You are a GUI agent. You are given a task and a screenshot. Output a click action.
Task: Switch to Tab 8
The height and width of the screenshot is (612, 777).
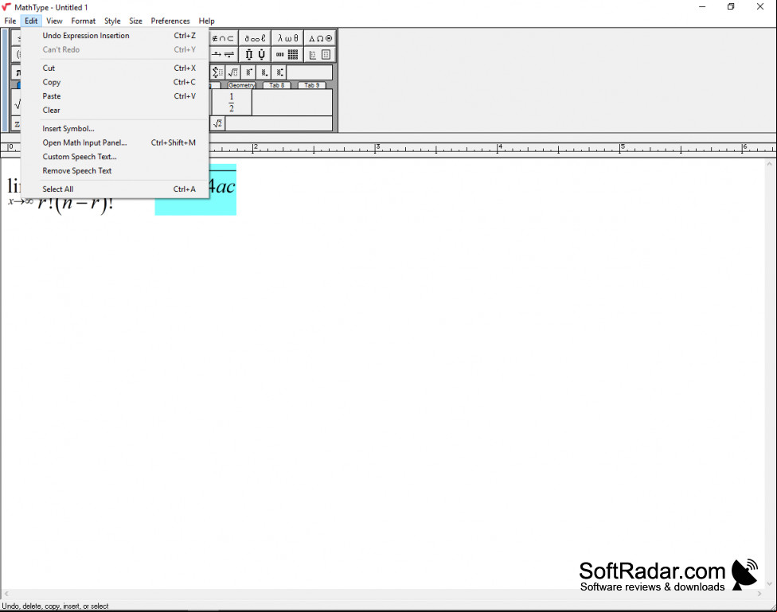pos(277,85)
